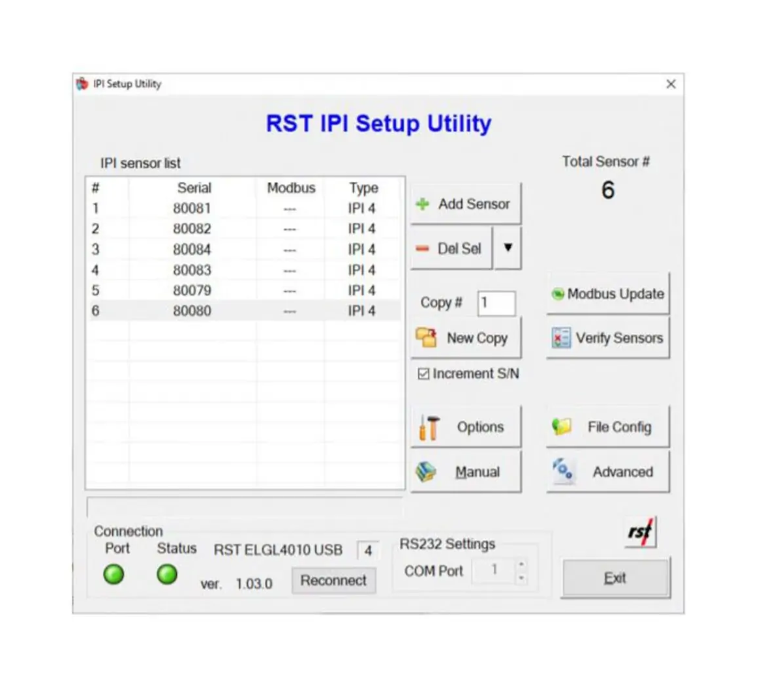Click the Exit button
760x691 pixels.
click(x=616, y=578)
